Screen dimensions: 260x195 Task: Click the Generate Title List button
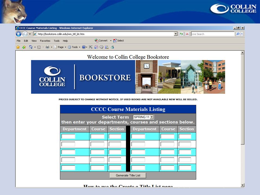click(x=128, y=175)
